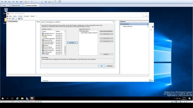Open Internet Explorer from the taskbar
The image size is (193, 108).
(17, 98)
